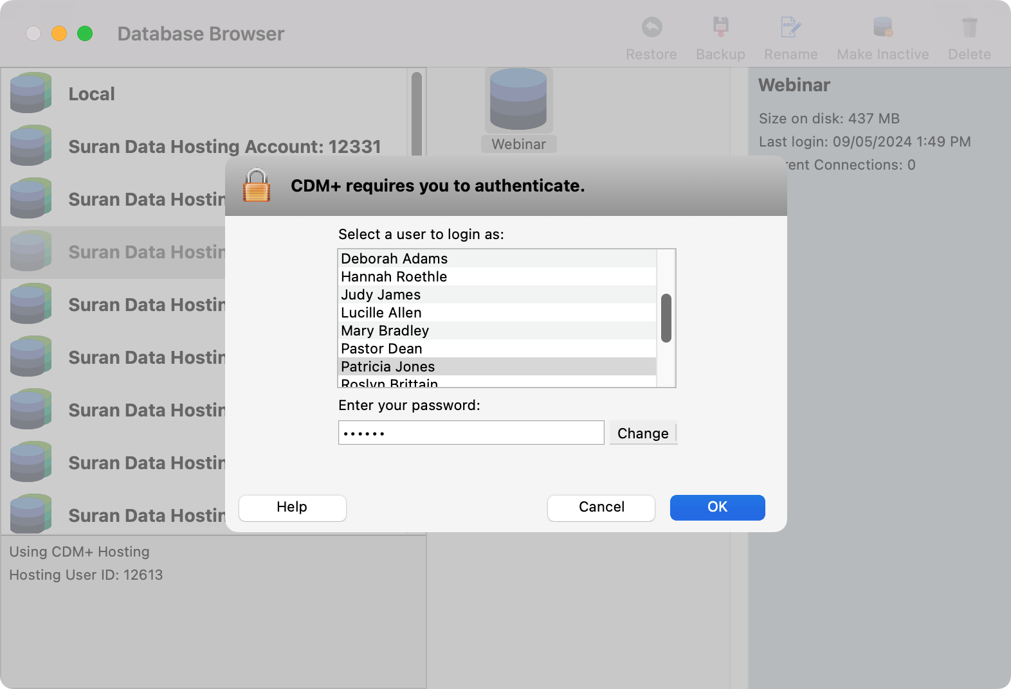Pick Mary Bradley as login user
This screenshot has width=1011, height=689.
[385, 330]
